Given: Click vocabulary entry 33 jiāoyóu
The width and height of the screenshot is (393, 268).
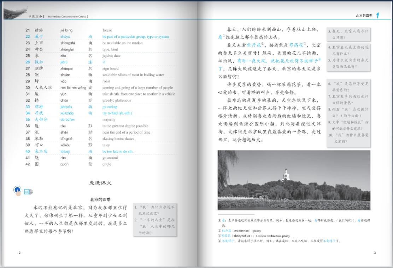Looking at the screenshot, I should tap(66, 107).
